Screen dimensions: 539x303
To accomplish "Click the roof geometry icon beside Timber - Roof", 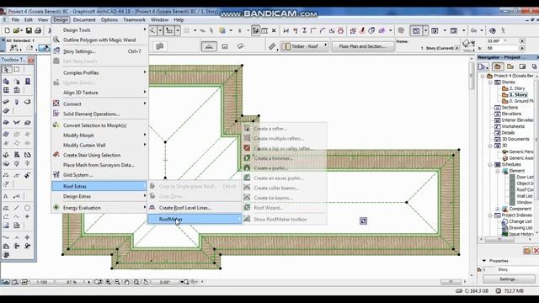I will [272, 46].
